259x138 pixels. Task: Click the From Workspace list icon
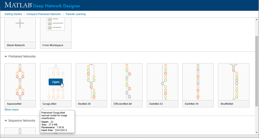point(56,24)
